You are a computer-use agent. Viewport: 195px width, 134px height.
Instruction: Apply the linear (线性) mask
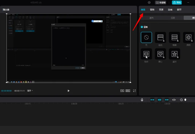click(161, 37)
